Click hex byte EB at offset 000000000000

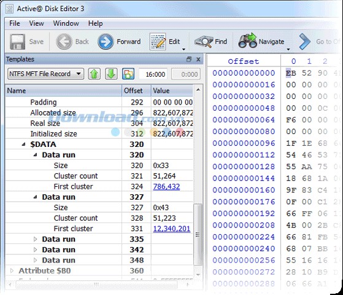(291, 73)
